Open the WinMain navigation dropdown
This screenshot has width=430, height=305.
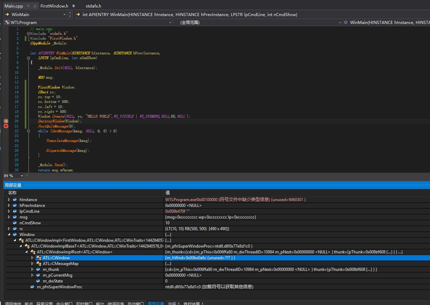64,14
